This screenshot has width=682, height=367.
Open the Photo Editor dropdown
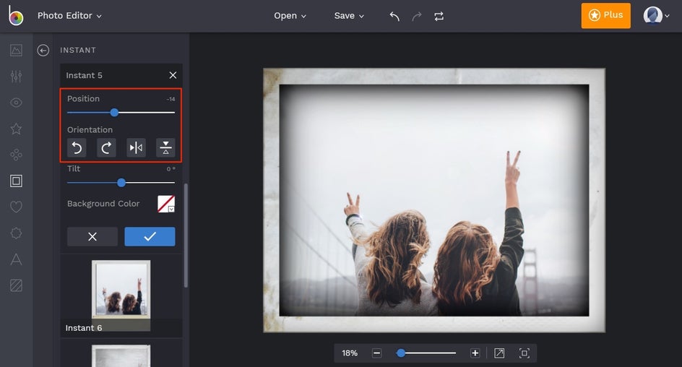69,16
